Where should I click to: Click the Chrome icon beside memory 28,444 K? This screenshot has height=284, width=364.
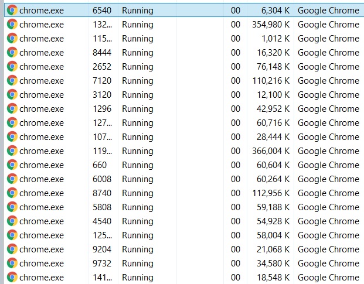tap(12, 137)
